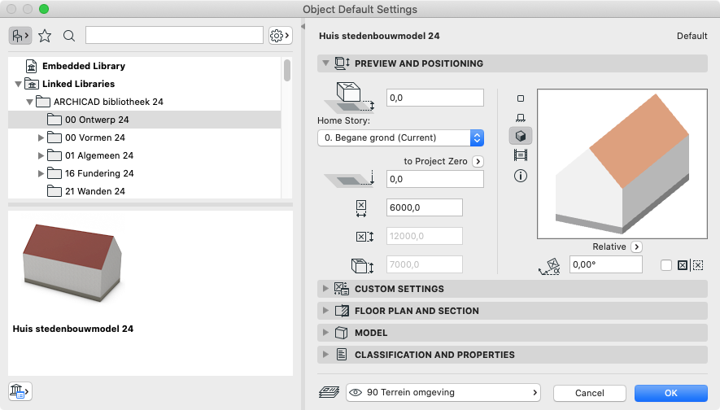Toggle the folder view button
Image resolution: width=720 pixels, height=410 pixels.
point(20,35)
